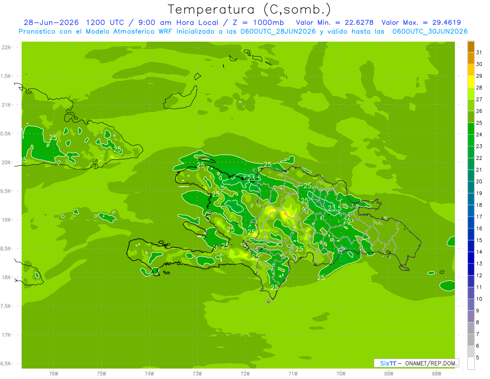The image size is (490, 379).
Task: Click the '71W' longitude label
Action: tap(293, 374)
